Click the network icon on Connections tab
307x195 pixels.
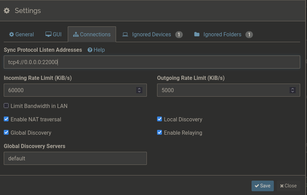(76, 35)
